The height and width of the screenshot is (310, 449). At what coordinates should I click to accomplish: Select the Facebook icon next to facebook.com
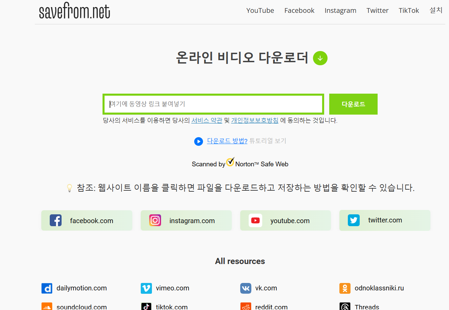pos(55,220)
